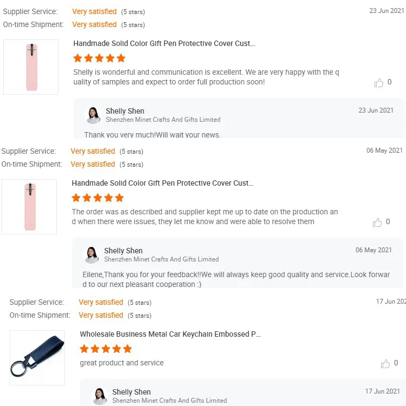This screenshot has height=406, width=406.
Task: Click the five-star rating of the 06 May pen cover review
Action: point(97,198)
